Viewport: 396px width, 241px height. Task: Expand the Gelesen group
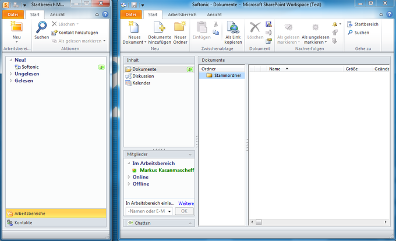[x=11, y=80]
